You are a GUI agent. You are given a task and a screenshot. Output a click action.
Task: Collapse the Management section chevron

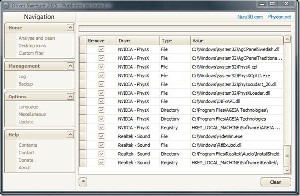[70, 66]
